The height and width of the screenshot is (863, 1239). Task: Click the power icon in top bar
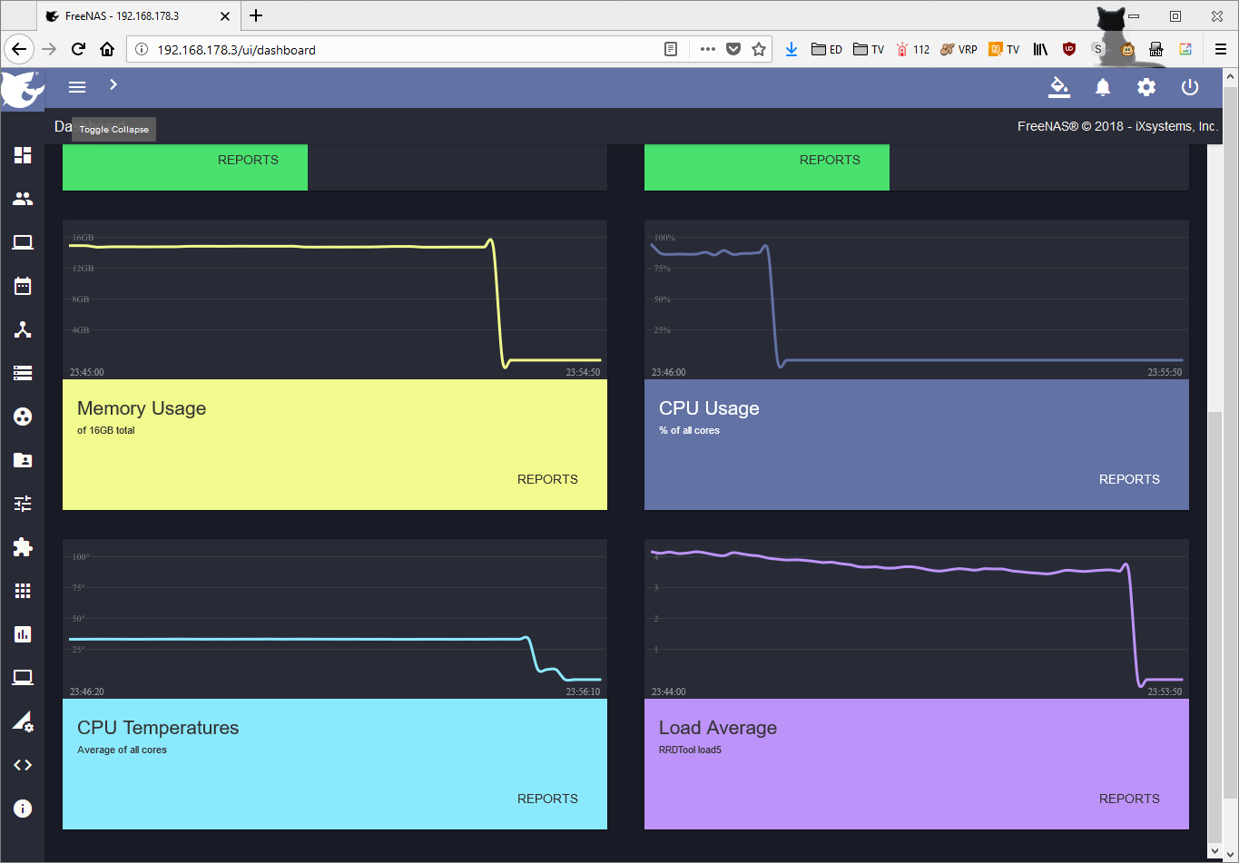coord(1190,87)
